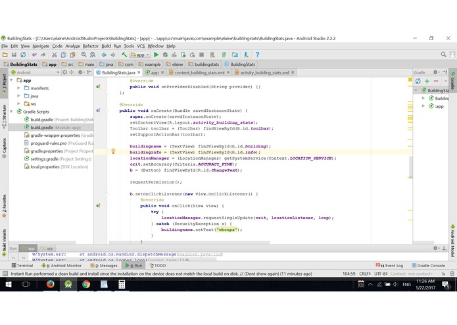Open the Refactor menu
Image resolution: width=457 pixels, height=325 pixels.
[x=90, y=46]
